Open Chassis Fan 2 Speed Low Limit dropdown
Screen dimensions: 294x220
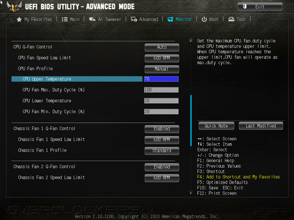pos(162,178)
